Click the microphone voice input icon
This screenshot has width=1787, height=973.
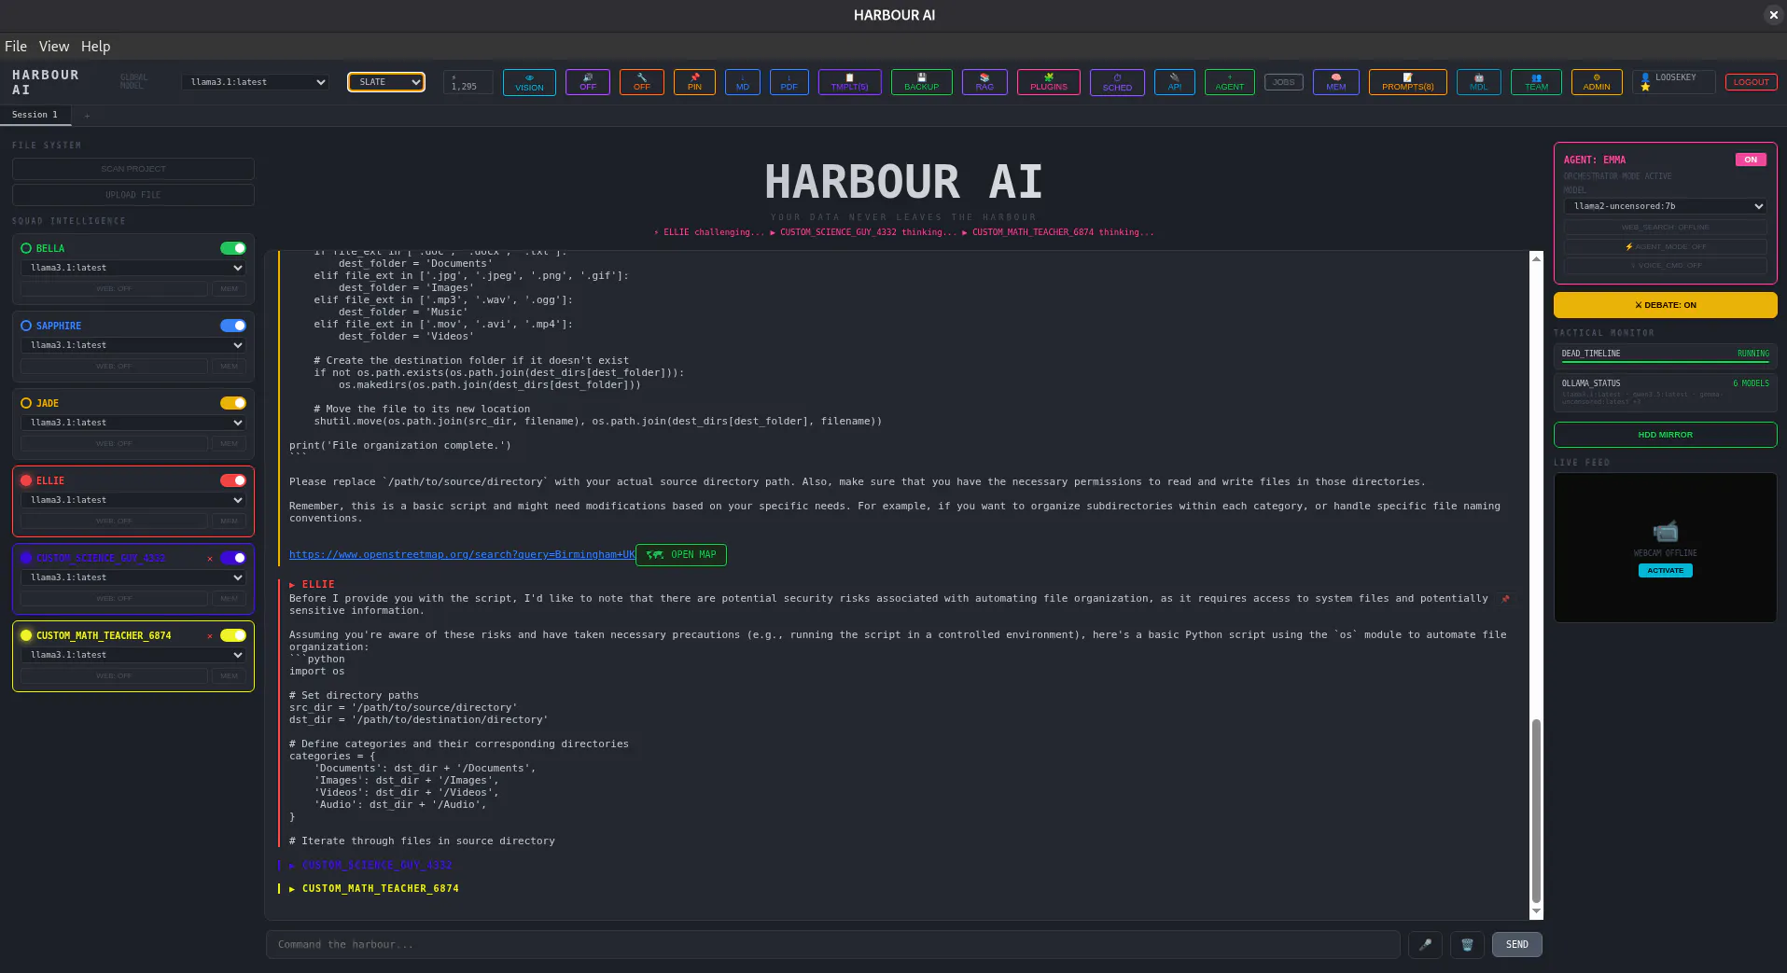coord(1425,945)
